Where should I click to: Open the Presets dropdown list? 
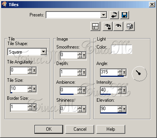(x=103, y=15)
